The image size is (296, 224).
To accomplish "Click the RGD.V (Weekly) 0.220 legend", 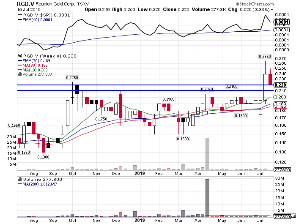I will 47,56.
